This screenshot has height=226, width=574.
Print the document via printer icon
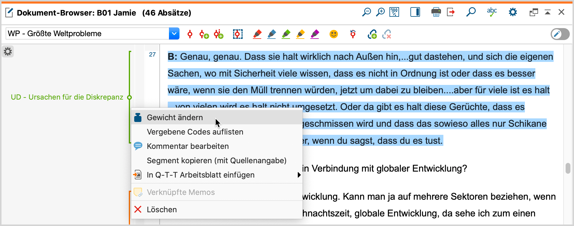(436, 12)
